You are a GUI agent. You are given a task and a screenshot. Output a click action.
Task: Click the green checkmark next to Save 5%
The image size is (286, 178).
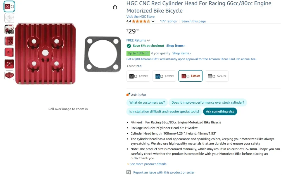tap(129, 46)
